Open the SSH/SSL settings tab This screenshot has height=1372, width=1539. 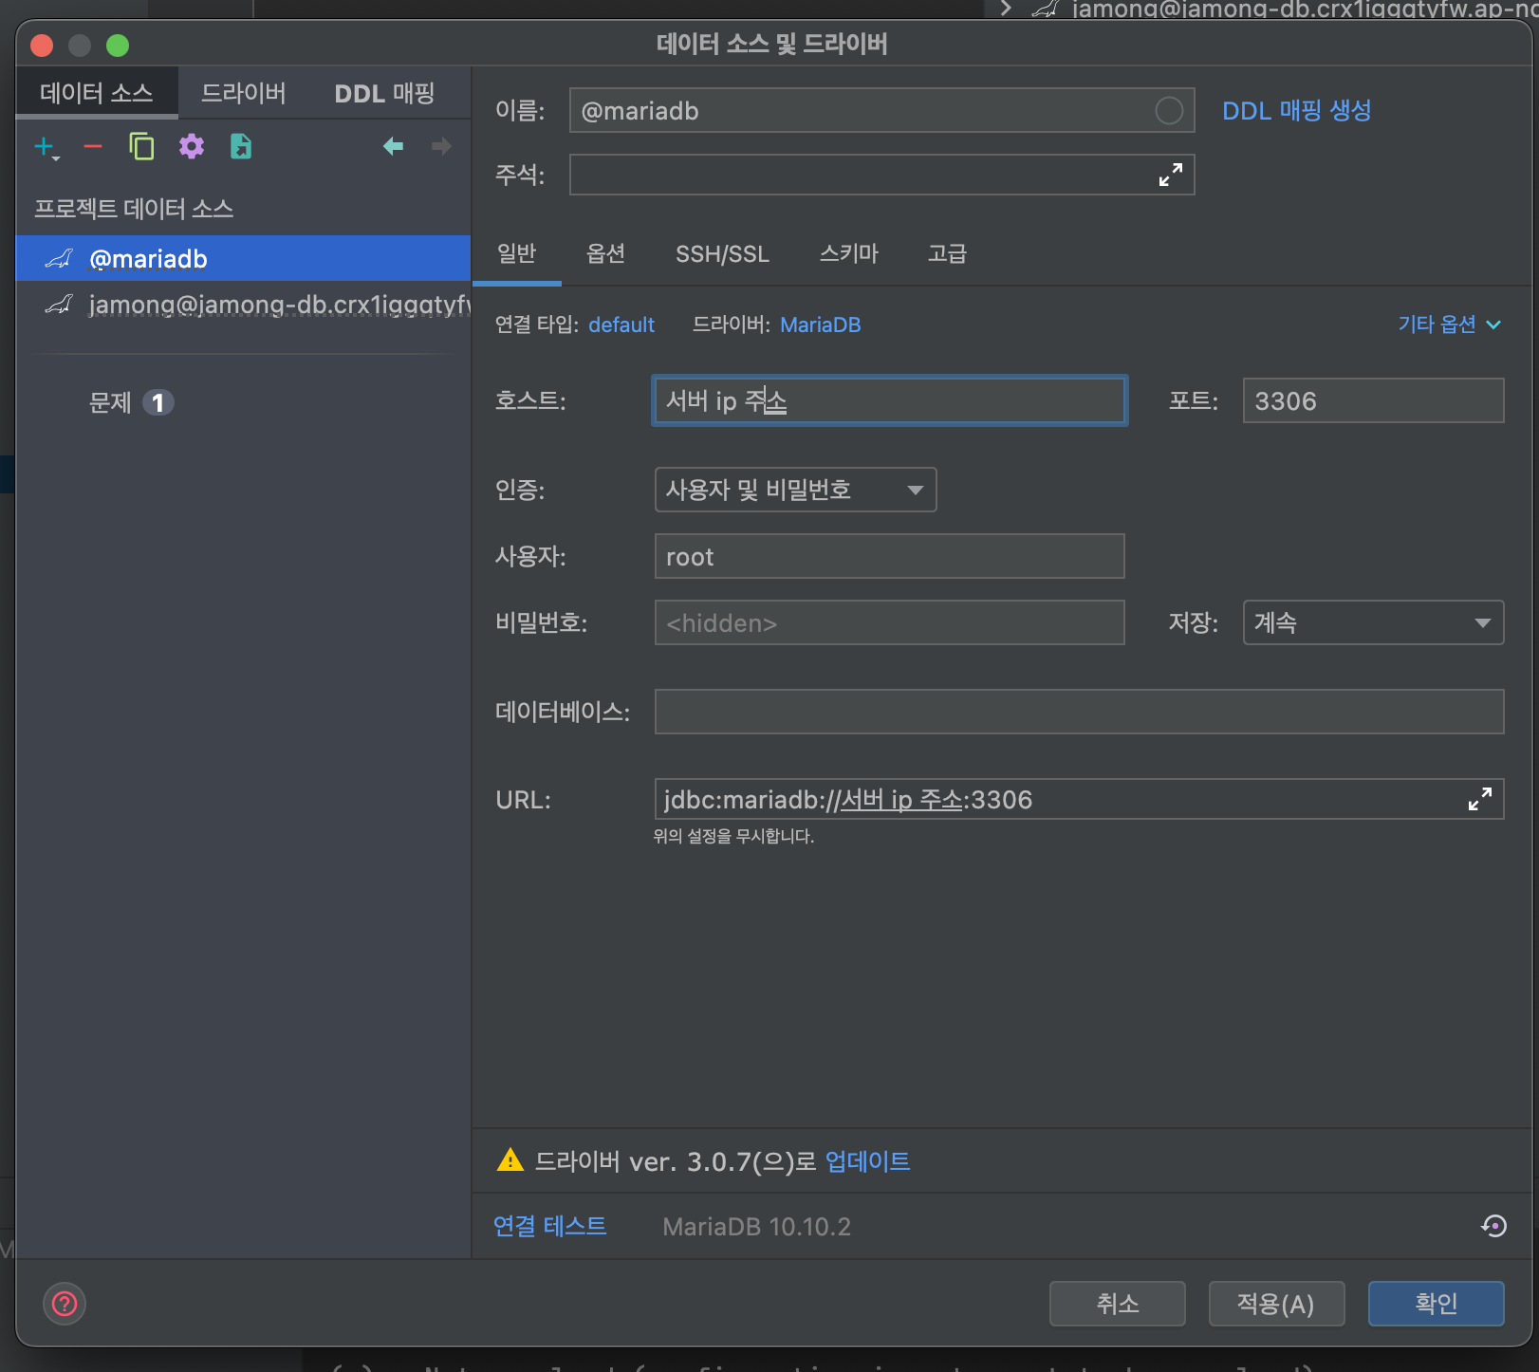[722, 253]
